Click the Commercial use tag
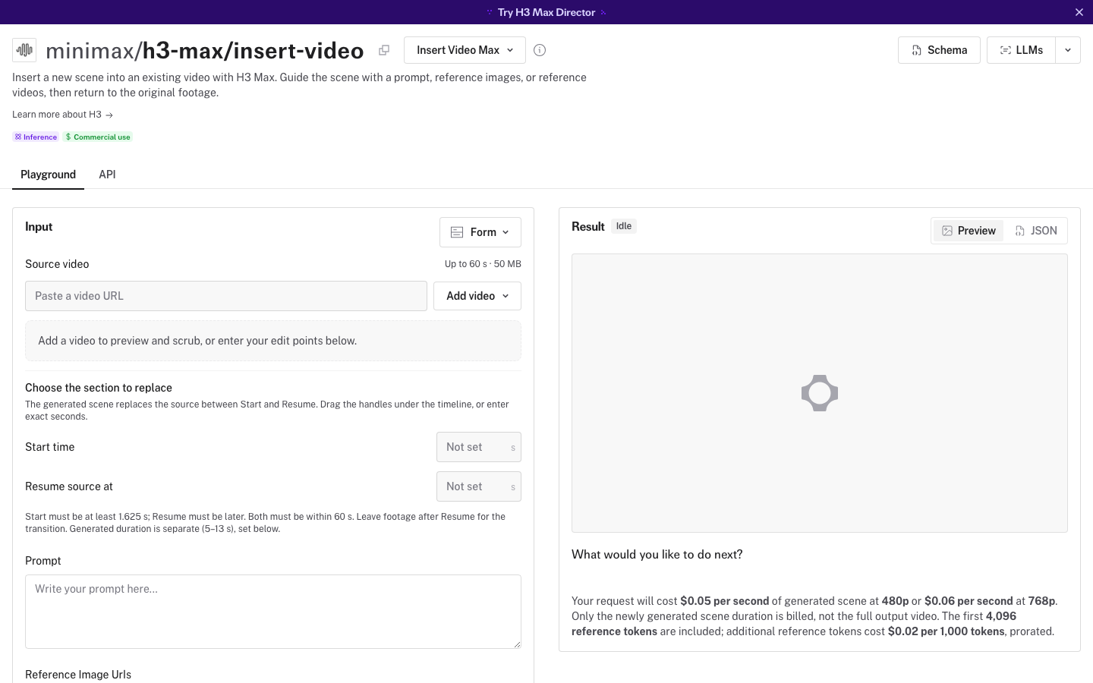 pyautogui.click(x=98, y=137)
